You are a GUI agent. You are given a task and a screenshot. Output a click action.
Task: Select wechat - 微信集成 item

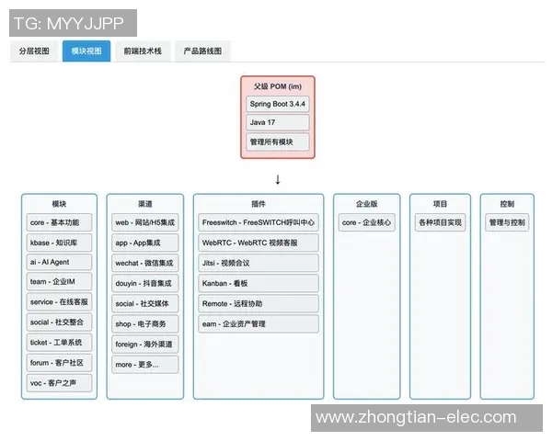(x=145, y=263)
